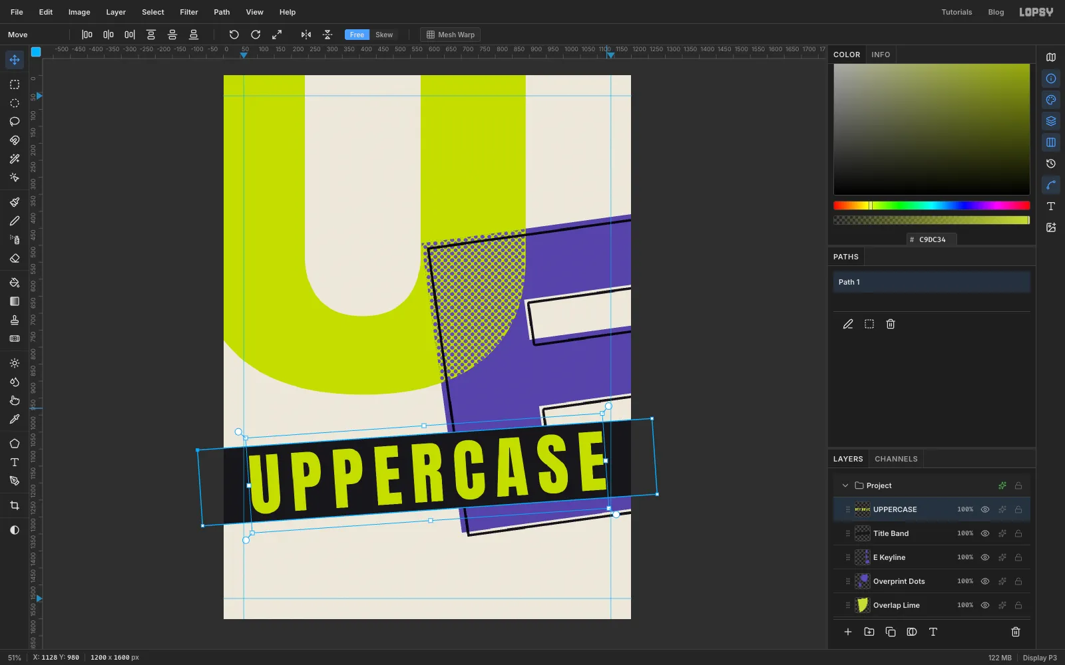Select the paint bucket fill tool
This screenshot has height=665, width=1065.
coord(15,283)
